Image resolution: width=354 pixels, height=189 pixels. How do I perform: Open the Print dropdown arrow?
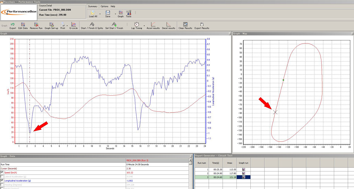(x=67, y=26)
